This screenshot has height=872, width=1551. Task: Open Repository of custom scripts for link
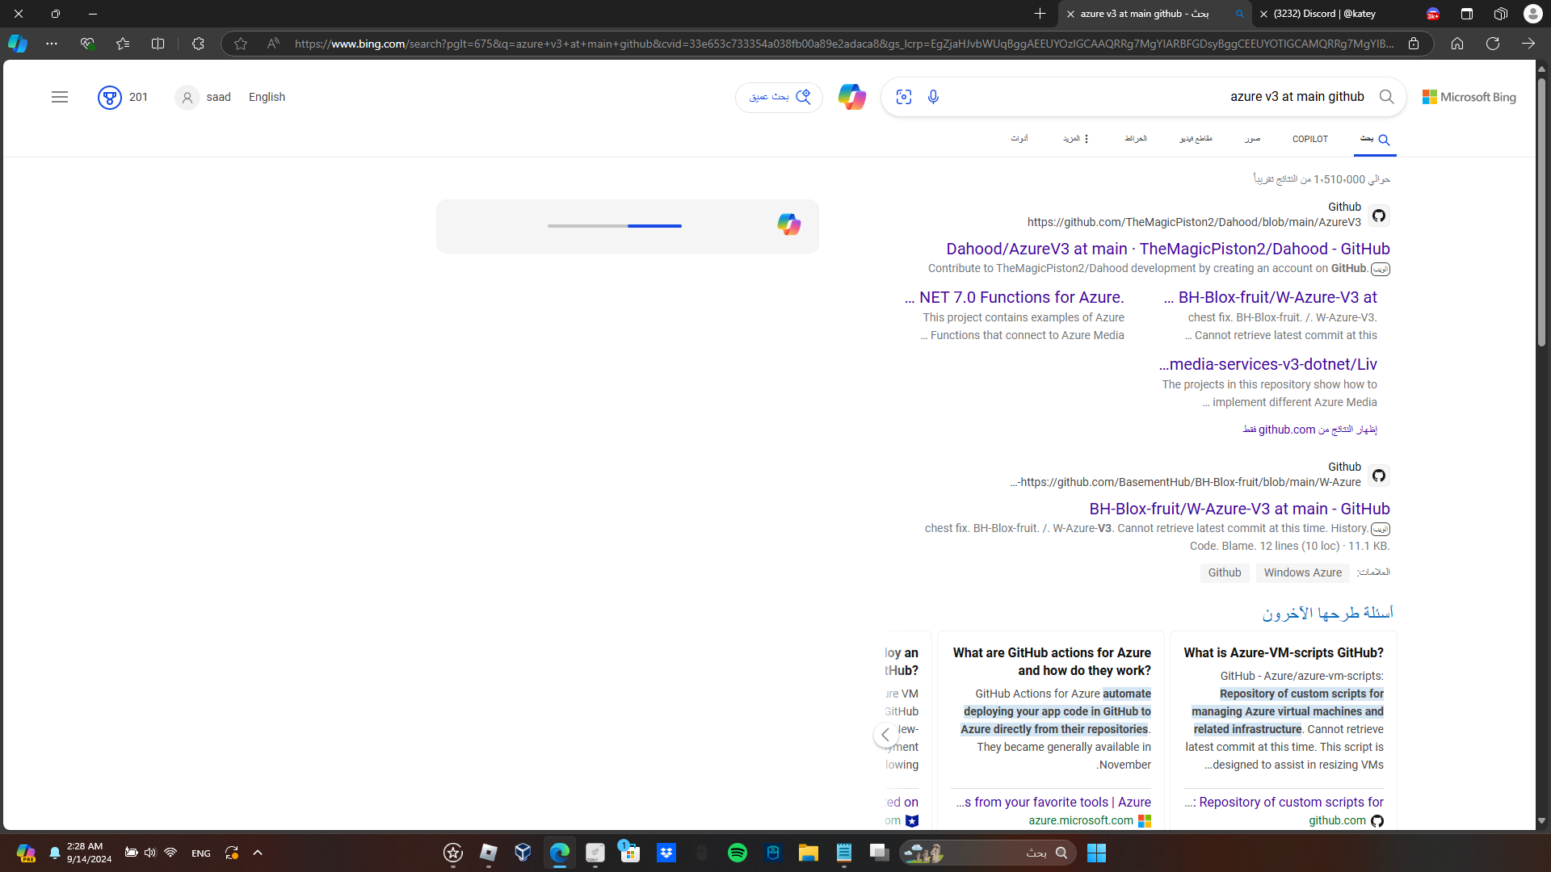click(1284, 802)
